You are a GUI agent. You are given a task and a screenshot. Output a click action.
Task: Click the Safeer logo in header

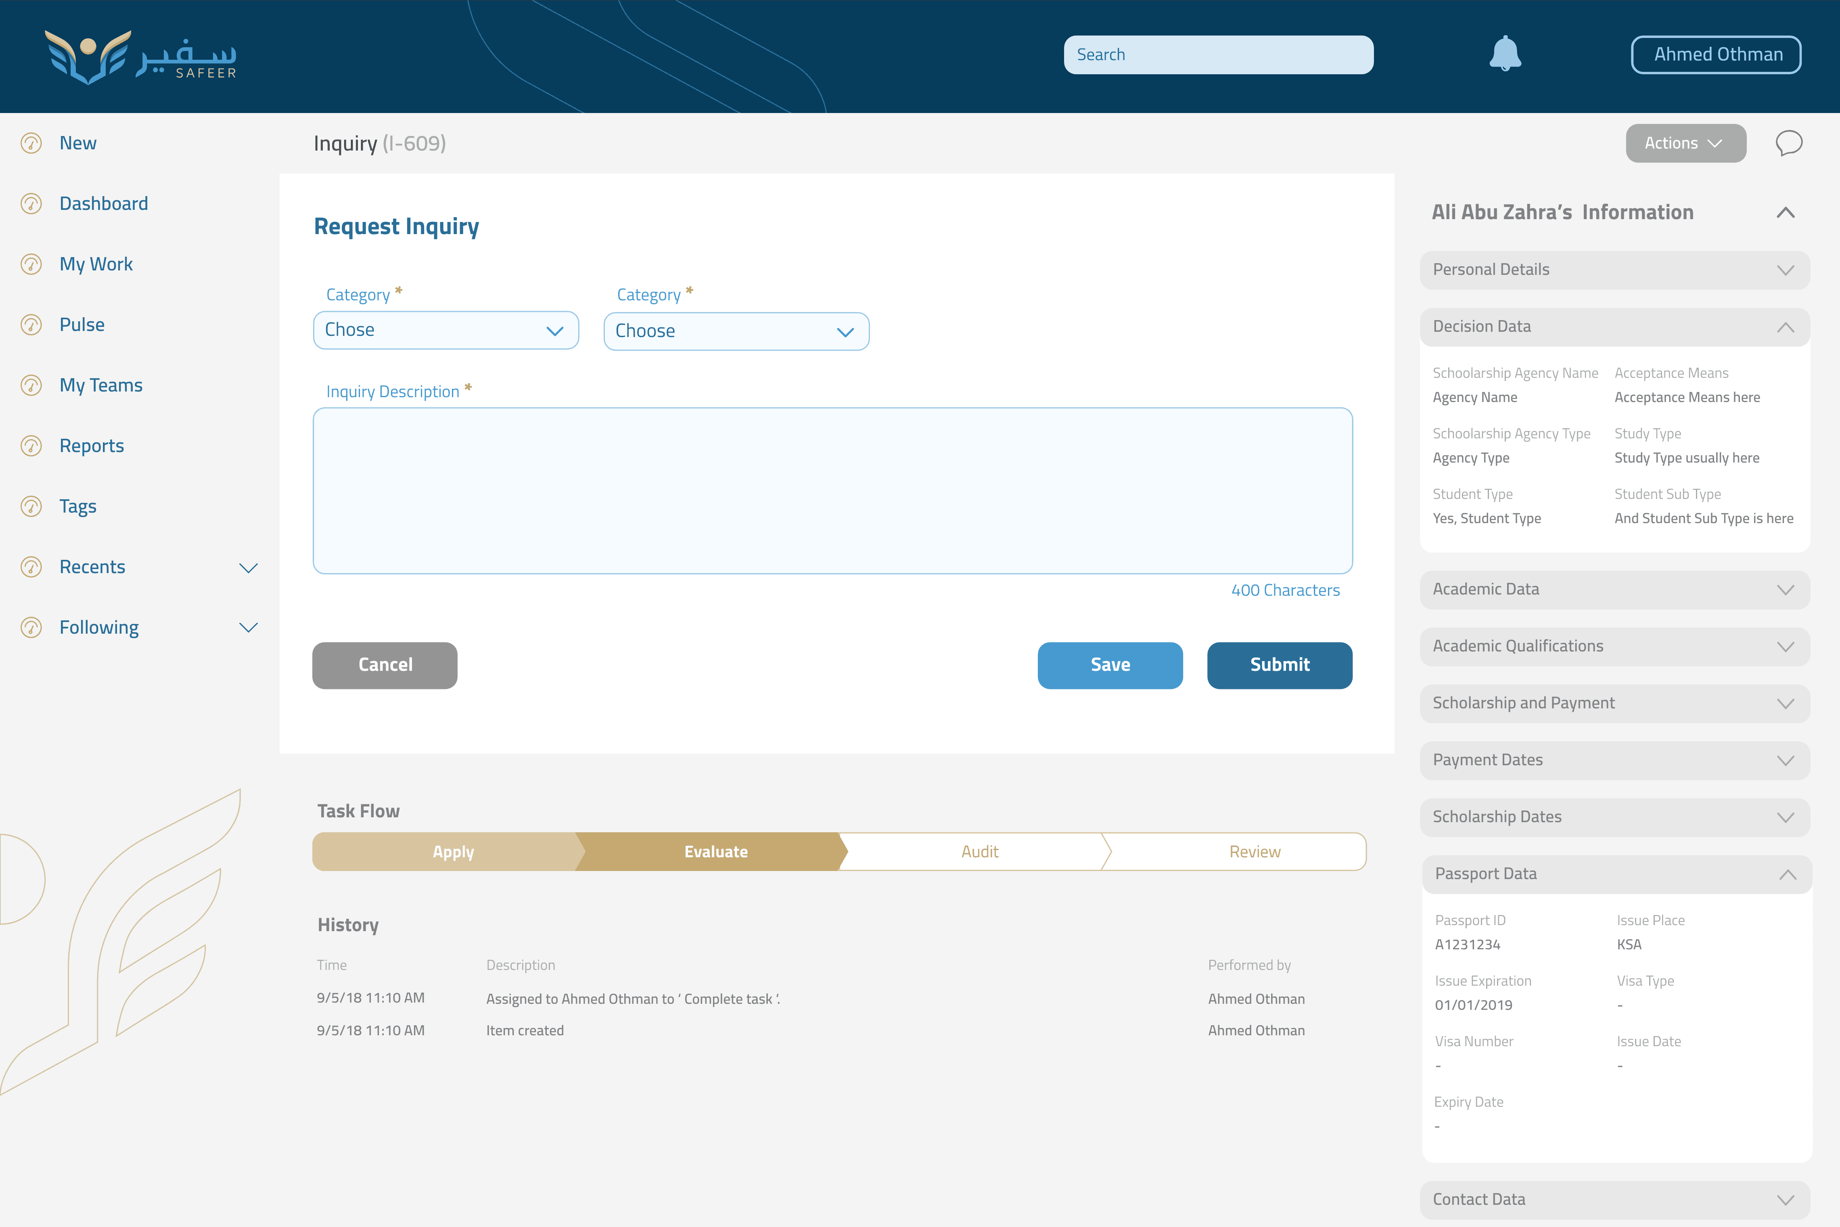coord(141,57)
